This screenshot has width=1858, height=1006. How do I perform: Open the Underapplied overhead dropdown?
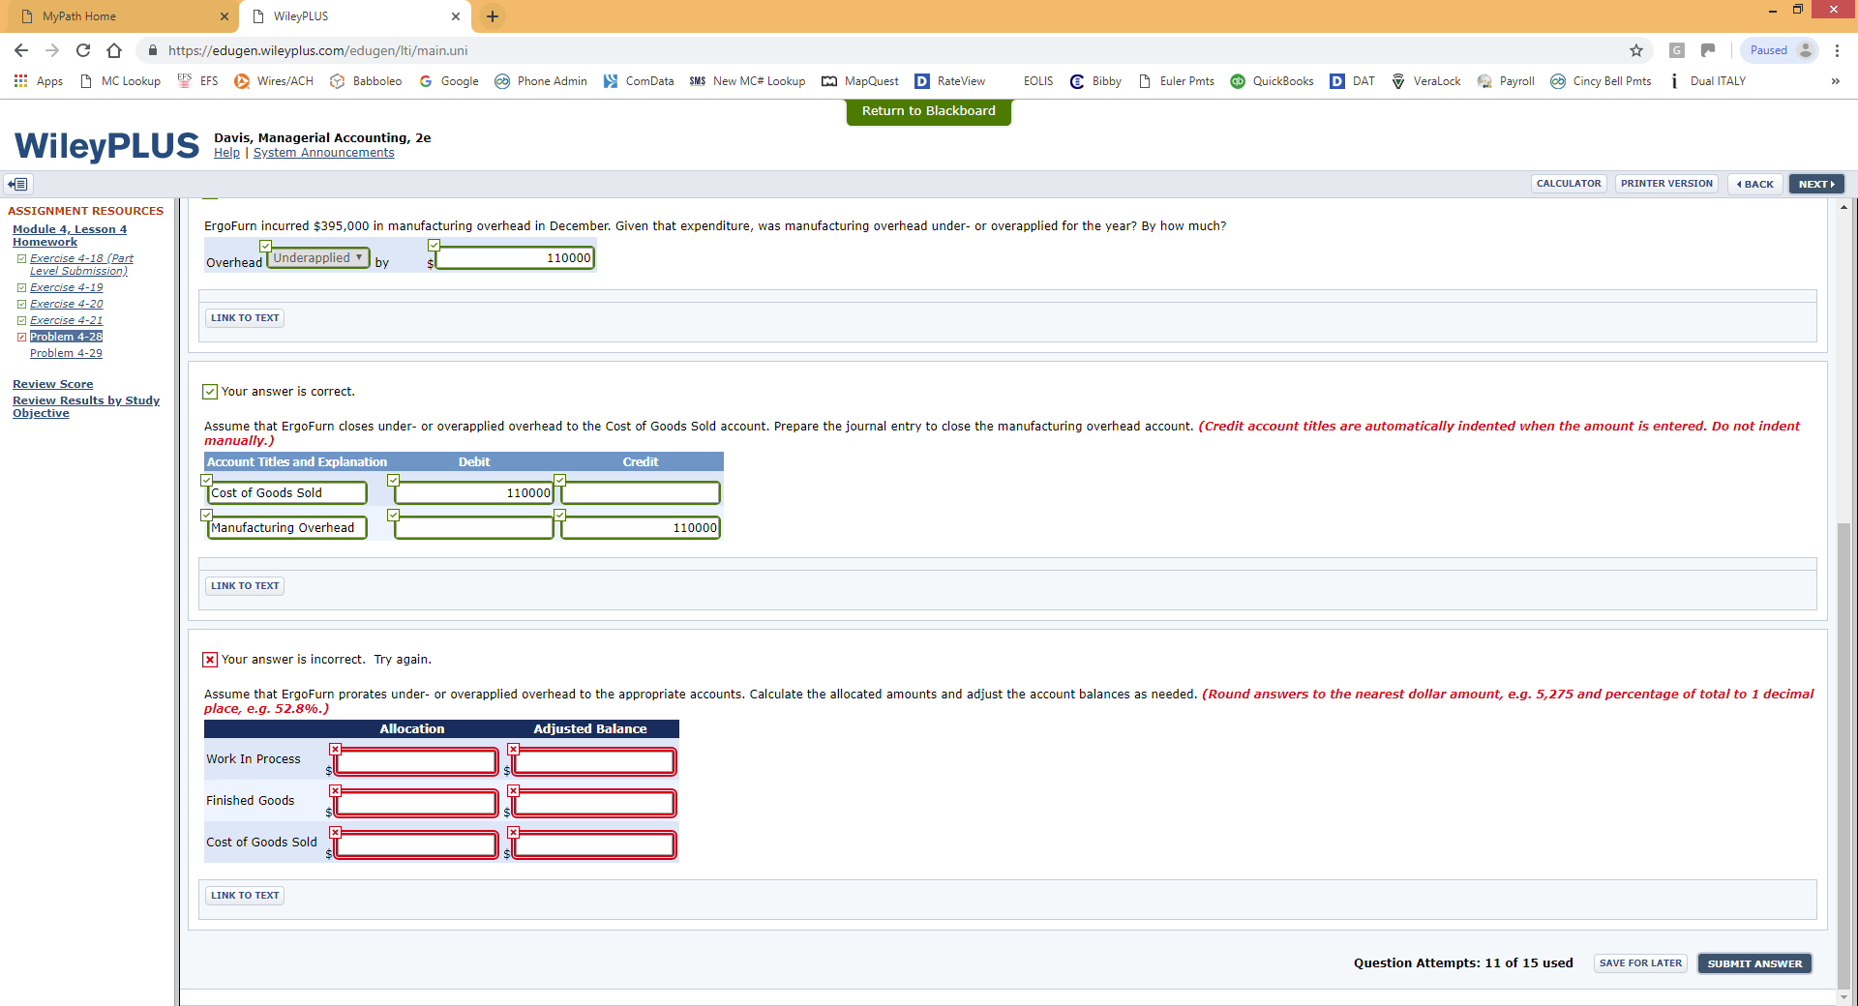coord(317,258)
